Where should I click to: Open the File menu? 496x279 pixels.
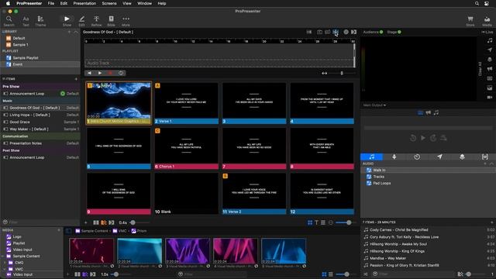51,3
